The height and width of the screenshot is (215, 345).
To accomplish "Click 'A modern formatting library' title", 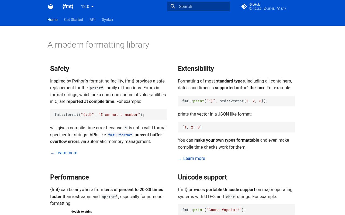I will click(x=98, y=45).
